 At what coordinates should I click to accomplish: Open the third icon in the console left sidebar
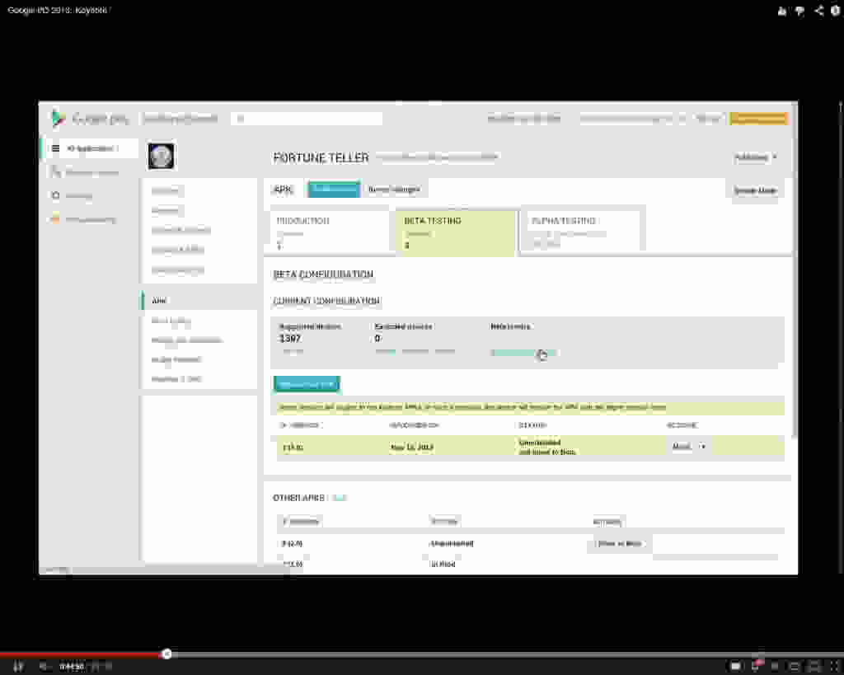[55, 195]
